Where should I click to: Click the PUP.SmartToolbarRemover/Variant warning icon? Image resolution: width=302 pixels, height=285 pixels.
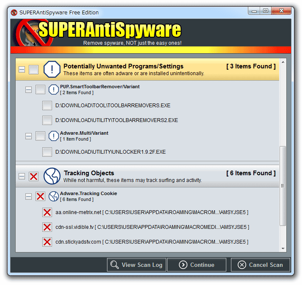coord(54,90)
